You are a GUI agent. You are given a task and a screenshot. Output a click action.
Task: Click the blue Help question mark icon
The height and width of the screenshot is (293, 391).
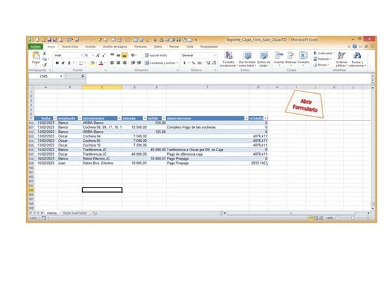pos(355,46)
